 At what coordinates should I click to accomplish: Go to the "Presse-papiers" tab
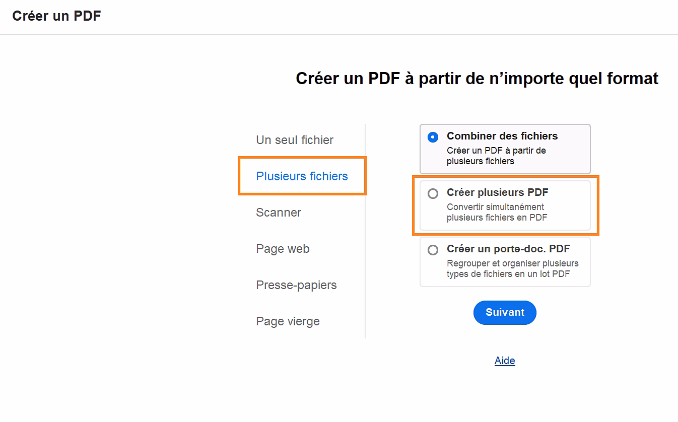pyautogui.click(x=296, y=285)
